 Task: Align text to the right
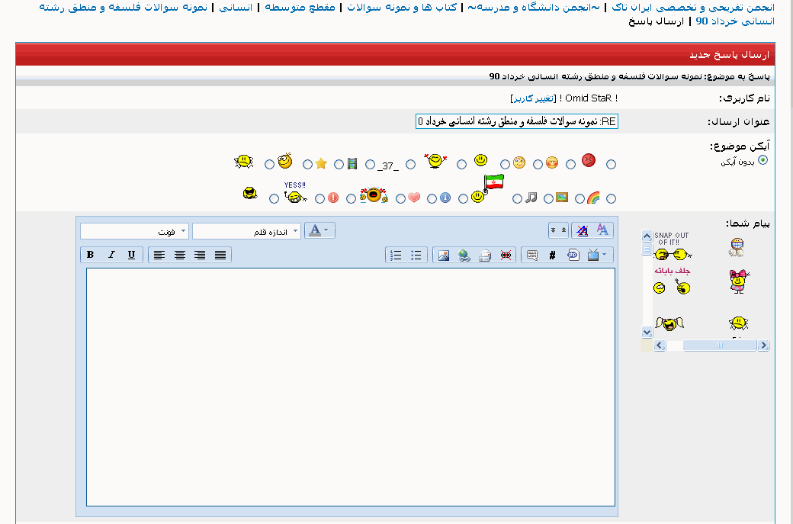(x=200, y=255)
